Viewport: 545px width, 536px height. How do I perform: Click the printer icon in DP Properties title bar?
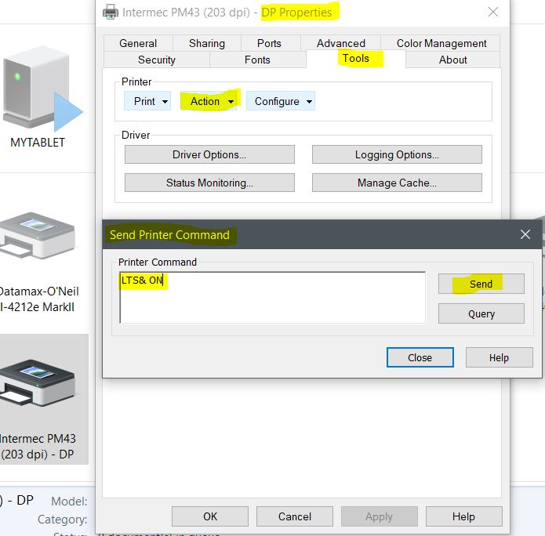(111, 13)
